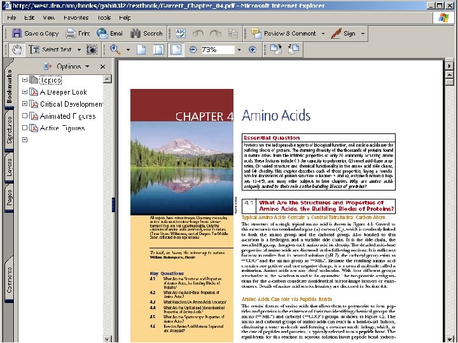Image resolution: width=458 pixels, height=343 pixels.
Task: Click the Key Questions heading
Action: pyautogui.click(x=167, y=273)
